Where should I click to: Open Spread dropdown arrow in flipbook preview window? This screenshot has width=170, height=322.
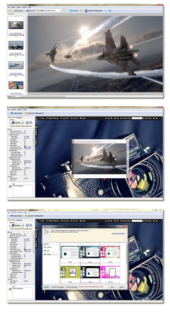[24, 122]
